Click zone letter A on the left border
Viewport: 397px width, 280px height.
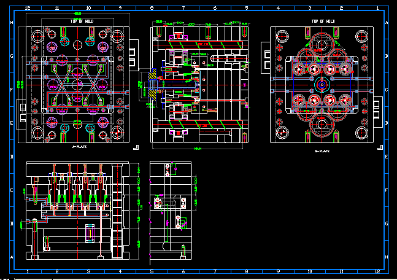[12, 257]
